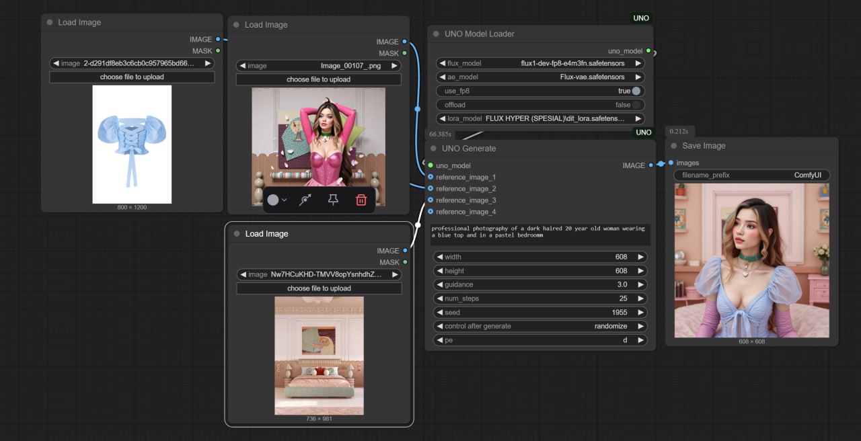
Task: Increase height with its right arrow
Action: tap(641, 271)
